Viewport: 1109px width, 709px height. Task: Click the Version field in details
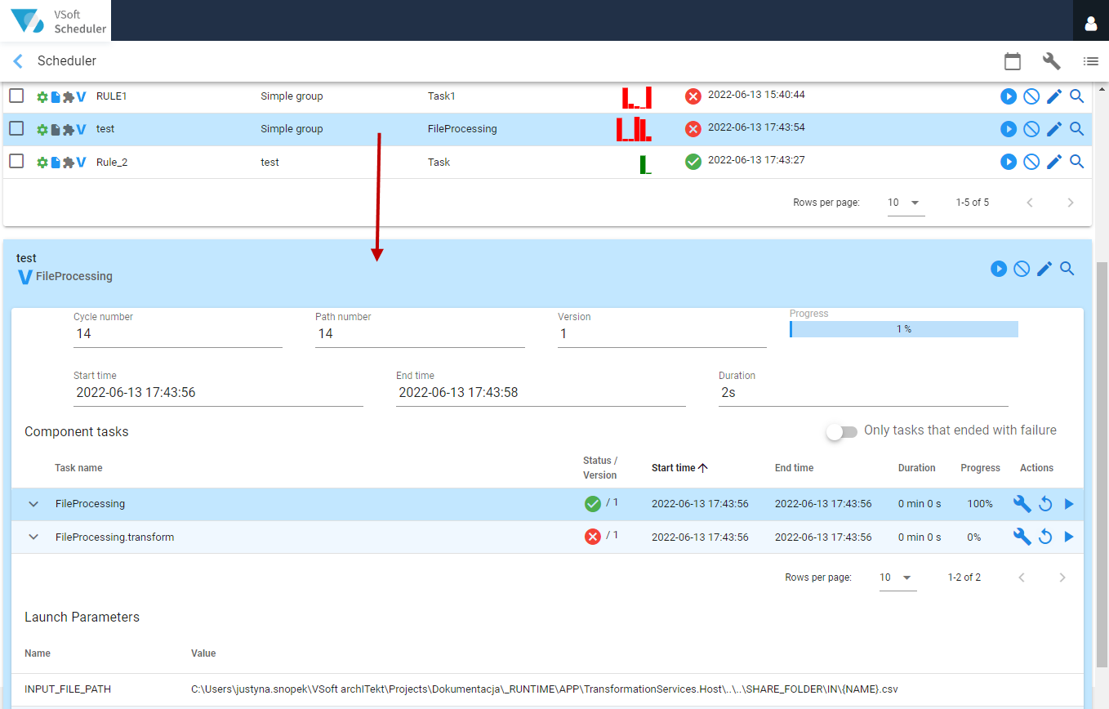tap(661, 334)
